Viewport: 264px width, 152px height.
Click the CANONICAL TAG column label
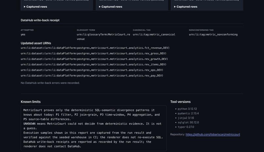point(141,30)
